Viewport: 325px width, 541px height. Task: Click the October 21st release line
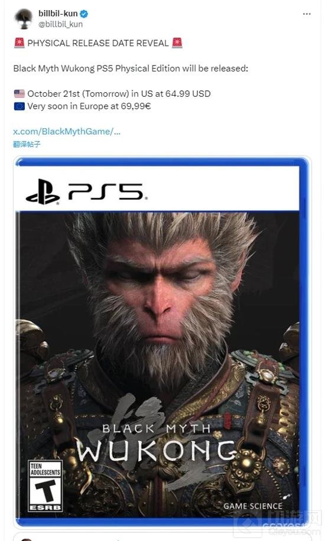point(119,93)
